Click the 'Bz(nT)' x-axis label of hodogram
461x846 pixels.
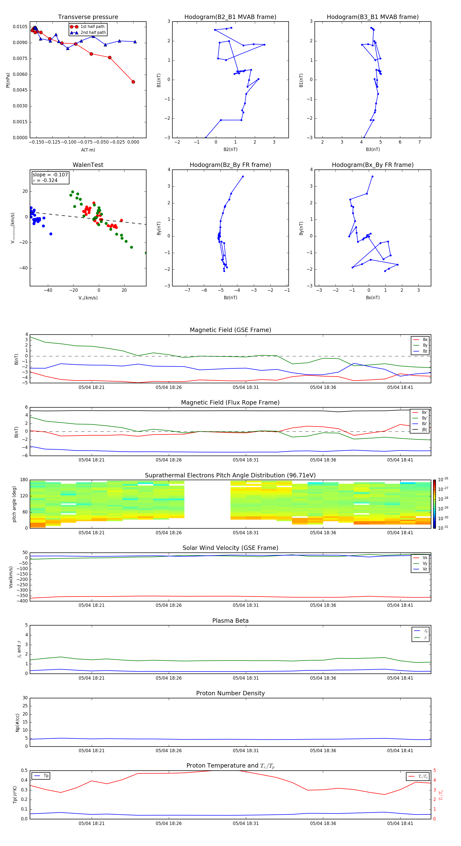click(x=230, y=298)
